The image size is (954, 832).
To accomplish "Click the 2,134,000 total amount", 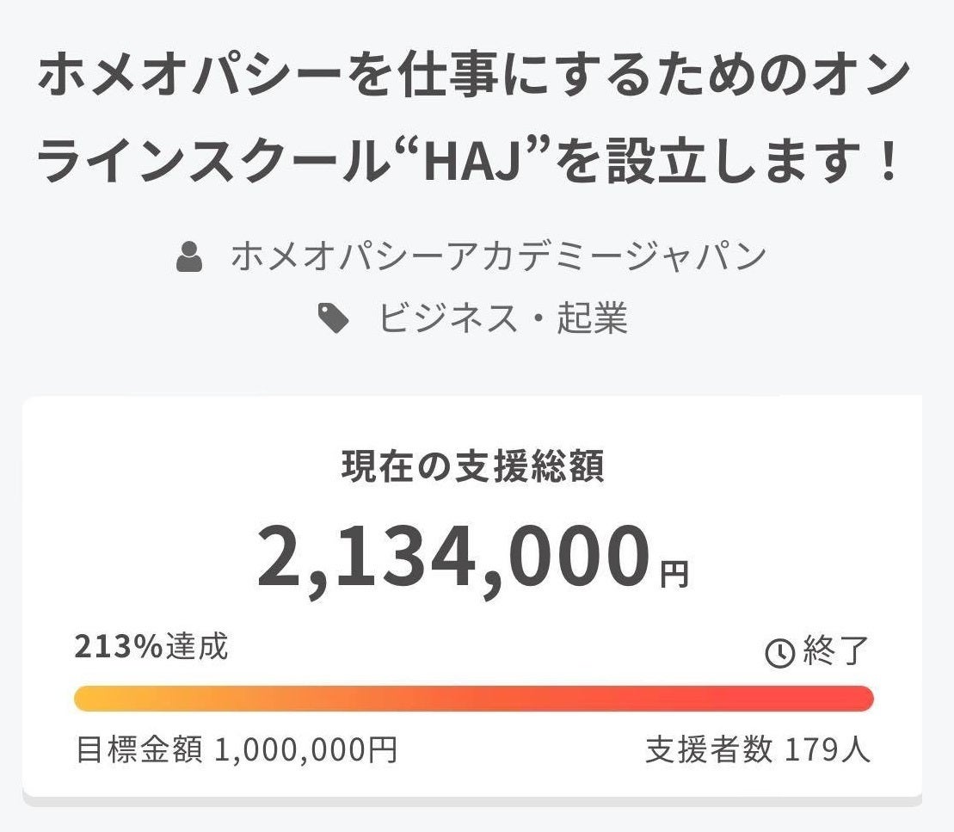I will 453,558.
